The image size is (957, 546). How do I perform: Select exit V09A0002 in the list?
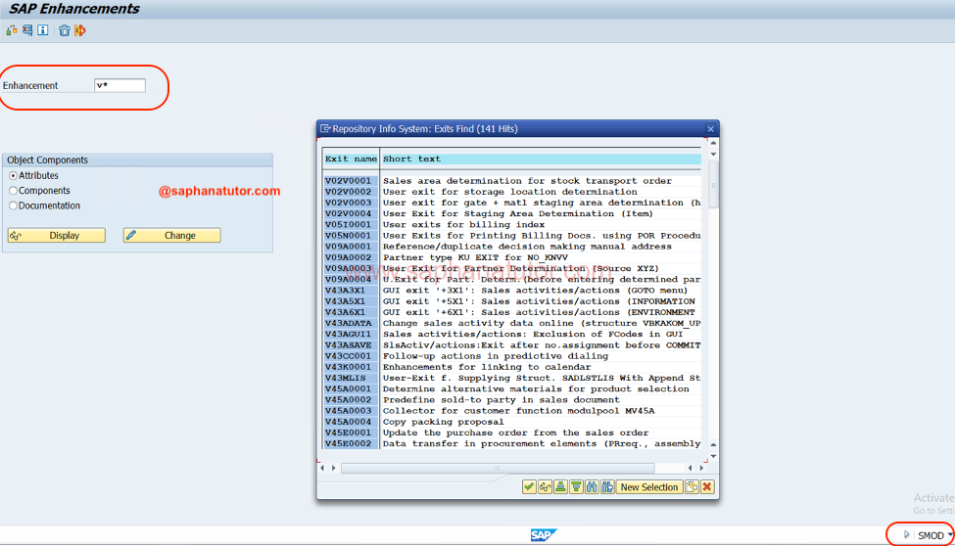348,257
